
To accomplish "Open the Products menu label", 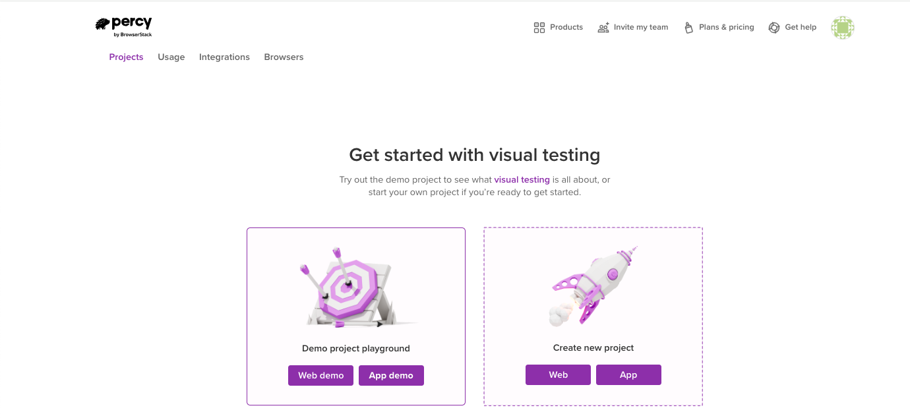I will click(566, 28).
